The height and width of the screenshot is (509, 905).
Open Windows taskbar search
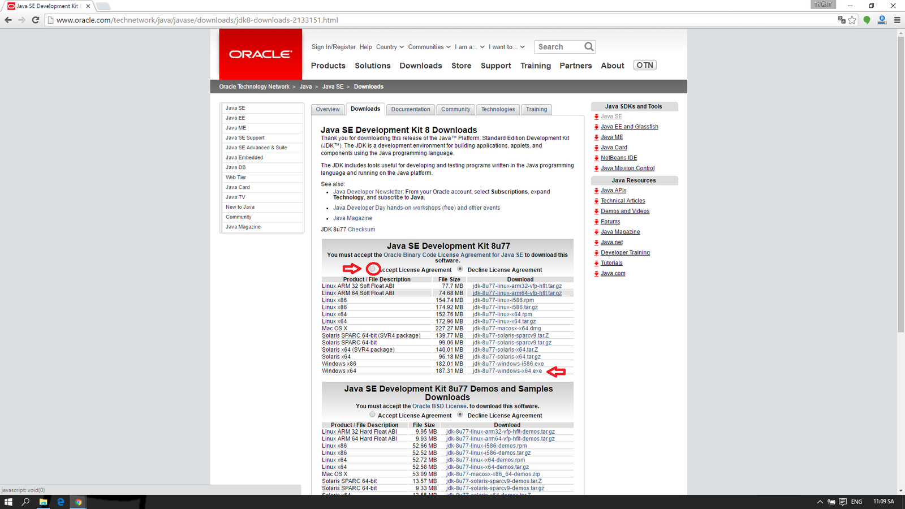coord(25,502)
